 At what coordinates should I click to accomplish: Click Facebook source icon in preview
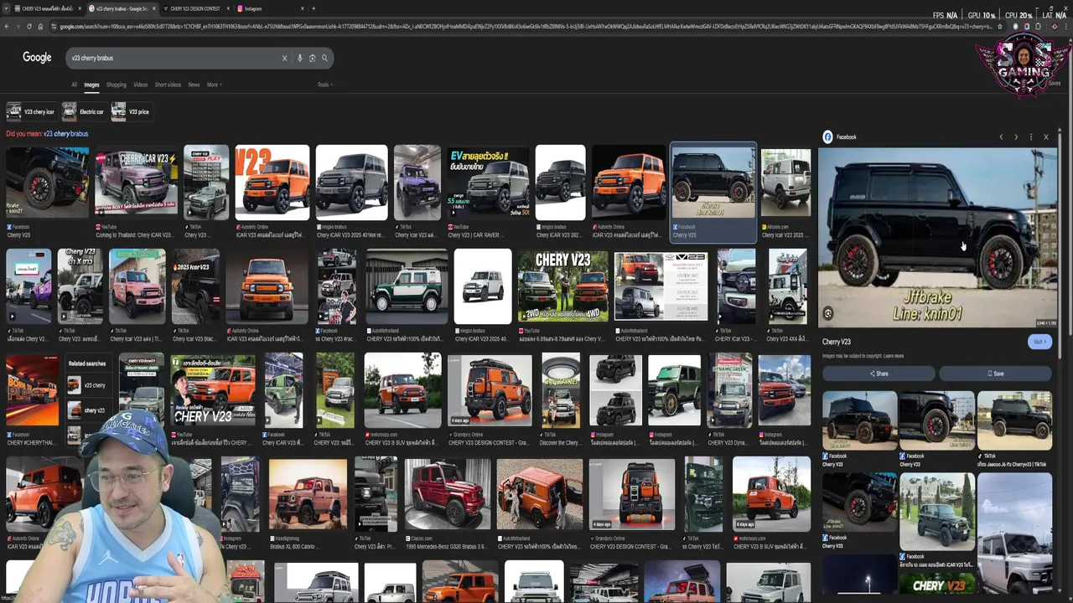pyautogui.click(x=827, y=137)
